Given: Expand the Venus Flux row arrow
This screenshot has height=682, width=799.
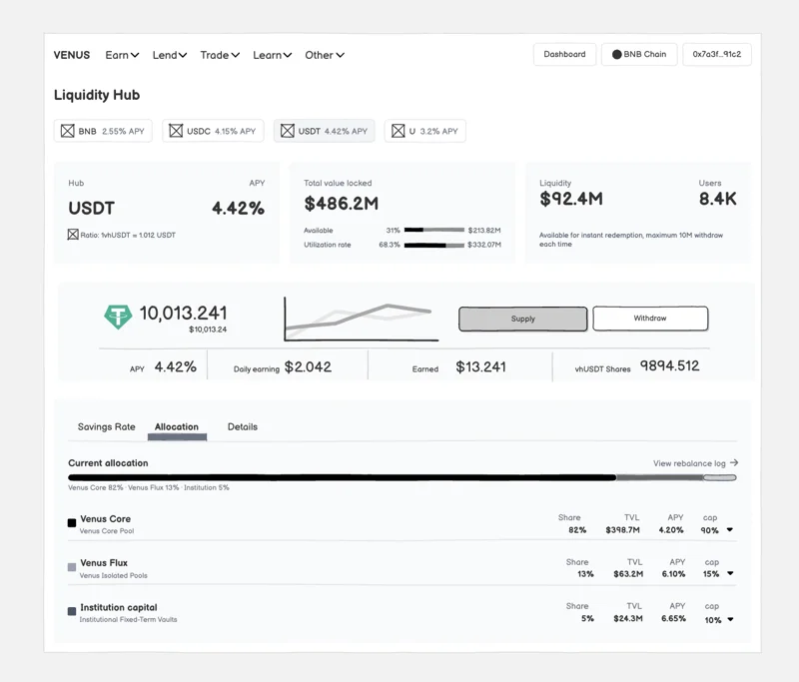Looking at the screenshot, I should 730,573.
